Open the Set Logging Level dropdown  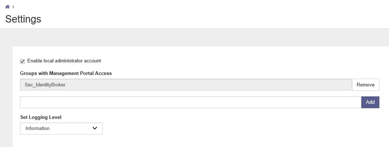click(x=61, y=129)
